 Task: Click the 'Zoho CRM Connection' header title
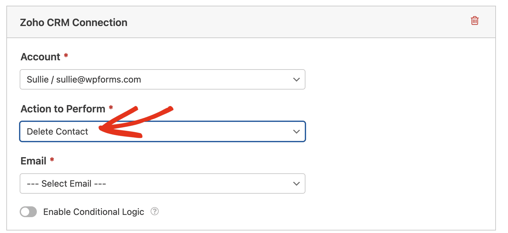tap(74, 23)
